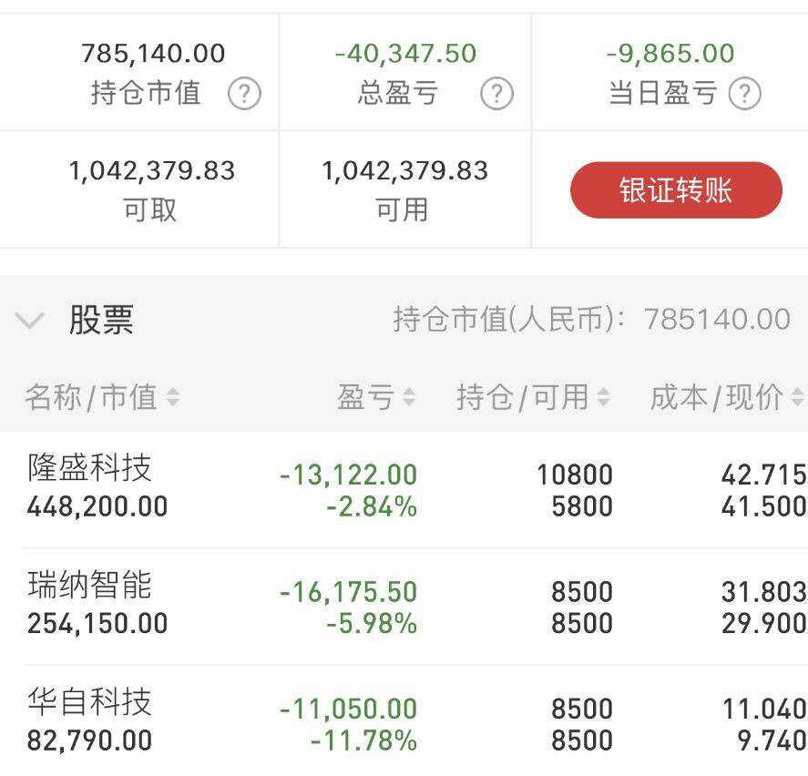Screen dimensions: 808x776
Task: Sort by 持仓/可用 arrows icon
Action: click(x=603, y=397)
